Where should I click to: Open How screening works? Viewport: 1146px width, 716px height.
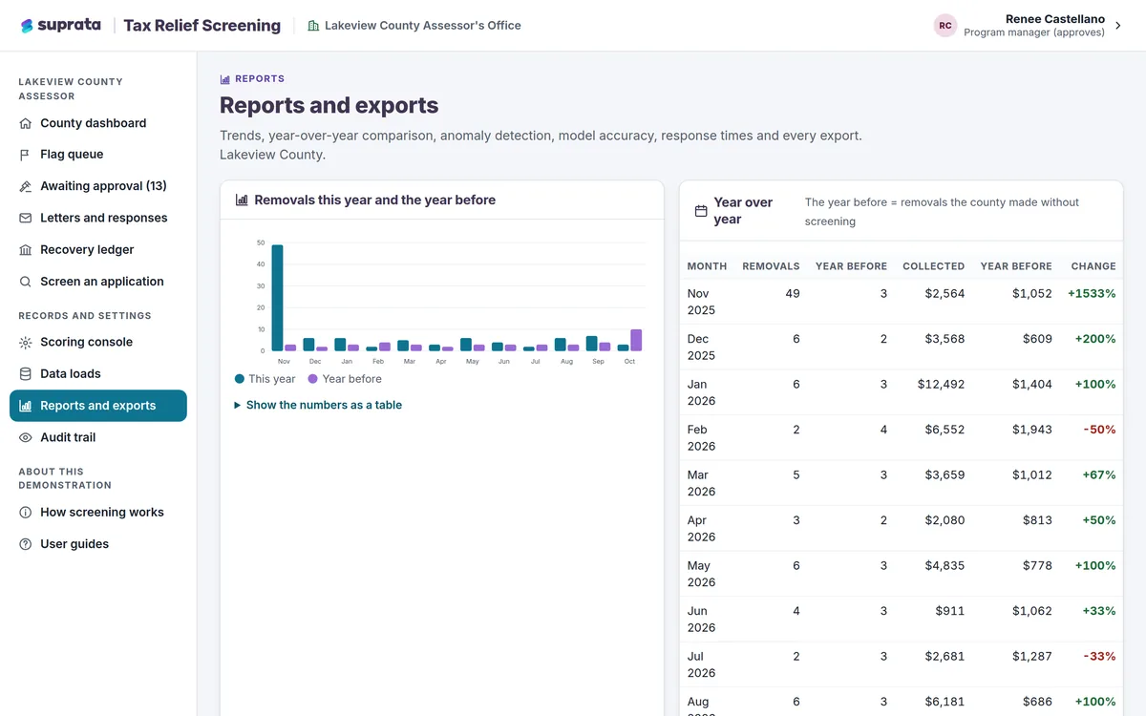click(x=98, y=513)
